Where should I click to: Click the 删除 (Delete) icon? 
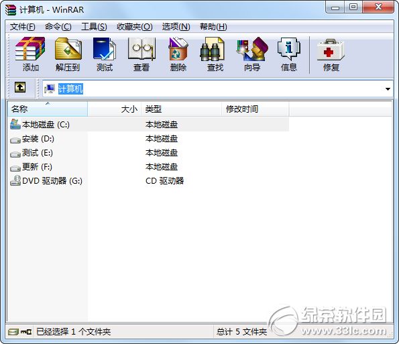[178, 54]
